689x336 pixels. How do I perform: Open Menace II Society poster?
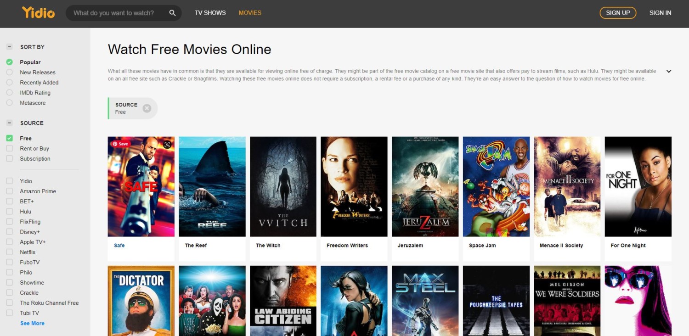point(567,186)
